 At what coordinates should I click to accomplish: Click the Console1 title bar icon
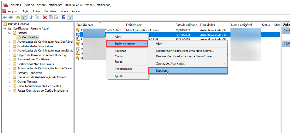[x=6, y=5]
